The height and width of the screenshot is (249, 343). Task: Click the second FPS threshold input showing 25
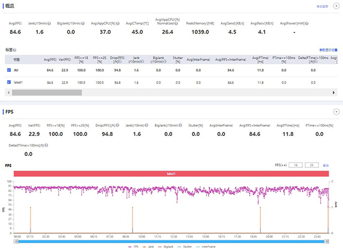pos(312,164)
